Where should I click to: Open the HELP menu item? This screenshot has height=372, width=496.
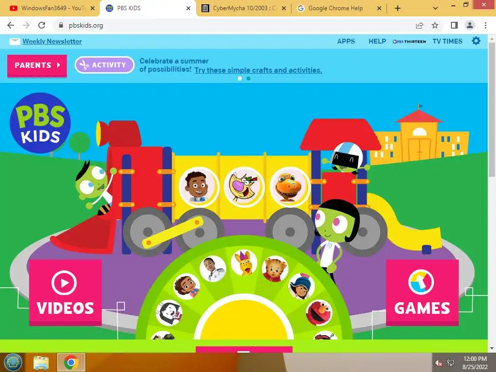click(x=377, y=41)
